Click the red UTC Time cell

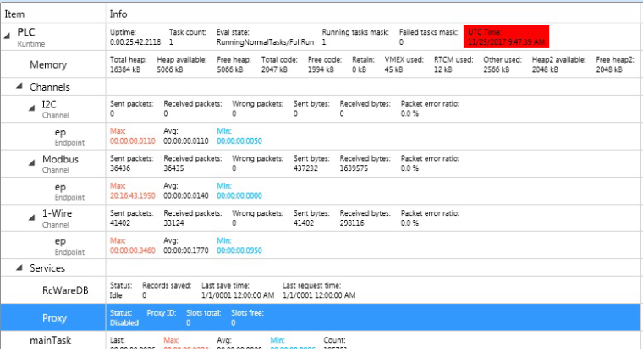point(507,36)
